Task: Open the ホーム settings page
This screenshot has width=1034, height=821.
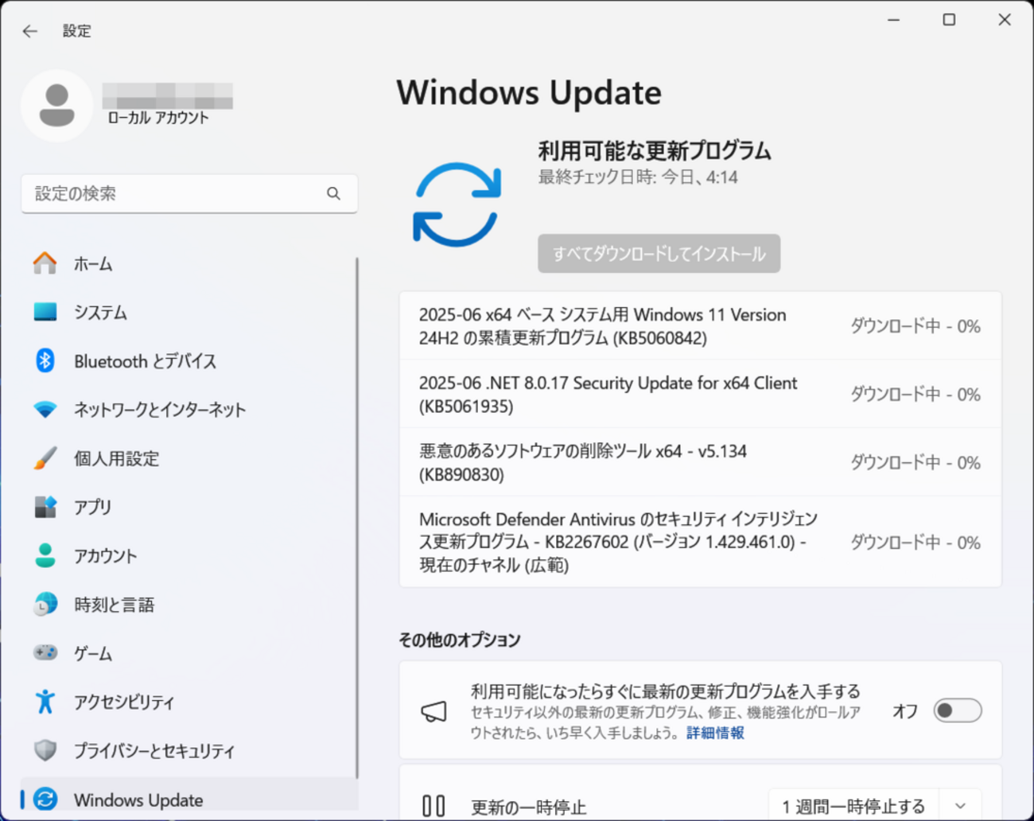Action: pyautogui.click(x=189, y=263)
